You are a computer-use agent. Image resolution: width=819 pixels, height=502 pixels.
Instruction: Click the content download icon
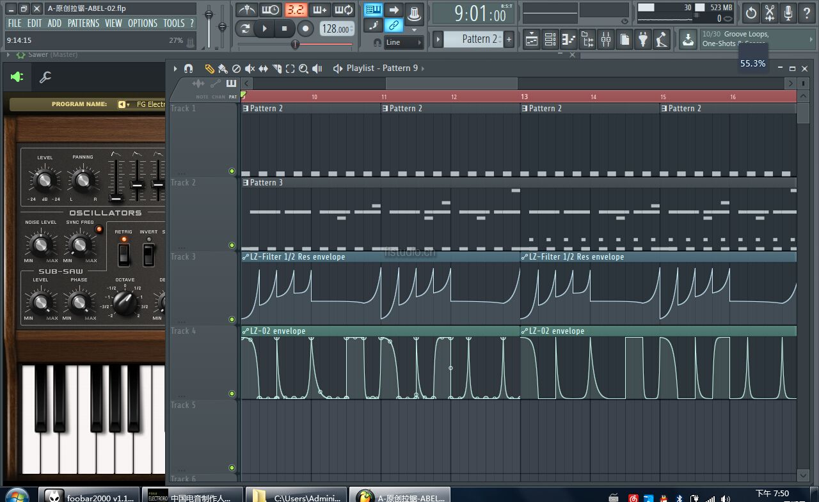click(x=687, y=40)
